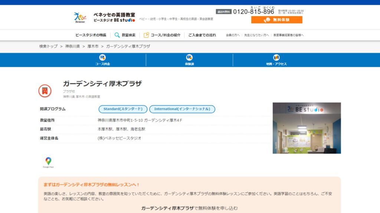The image size is (380, 213).
Task: Select the コース料金 tab label
Action: coord(102,64)
